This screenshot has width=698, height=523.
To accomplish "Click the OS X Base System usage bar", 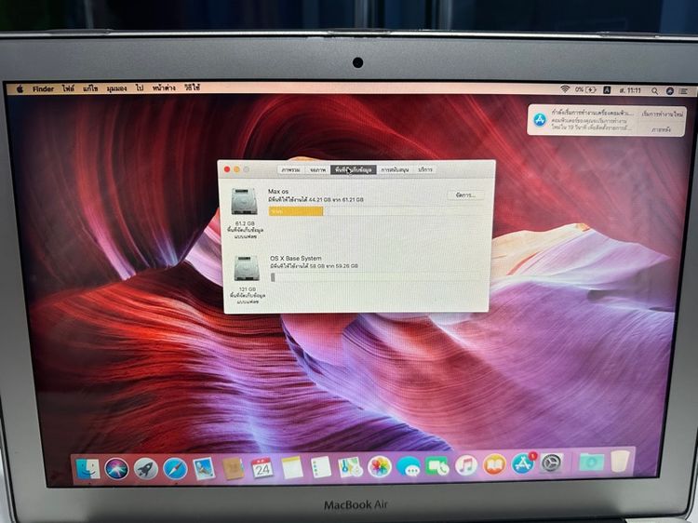I will (377, 277).
